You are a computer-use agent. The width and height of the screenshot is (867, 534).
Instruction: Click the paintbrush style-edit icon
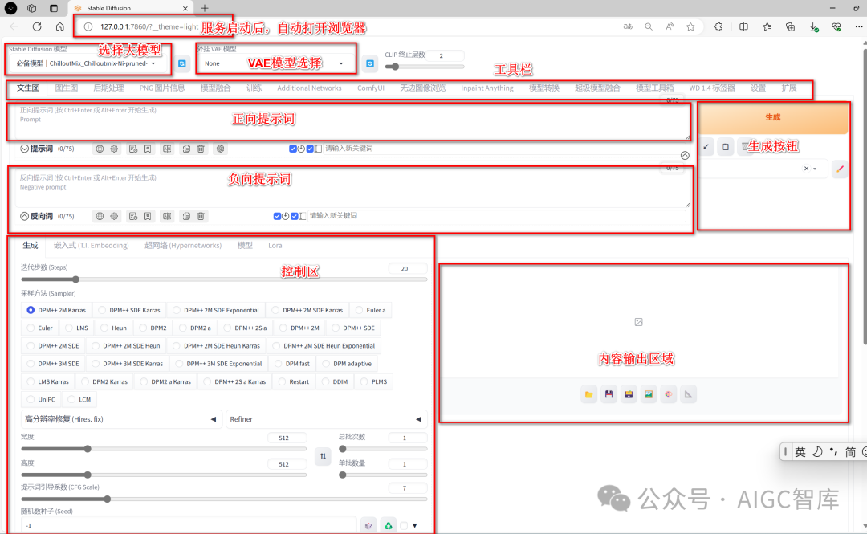(x=840, y=169)
